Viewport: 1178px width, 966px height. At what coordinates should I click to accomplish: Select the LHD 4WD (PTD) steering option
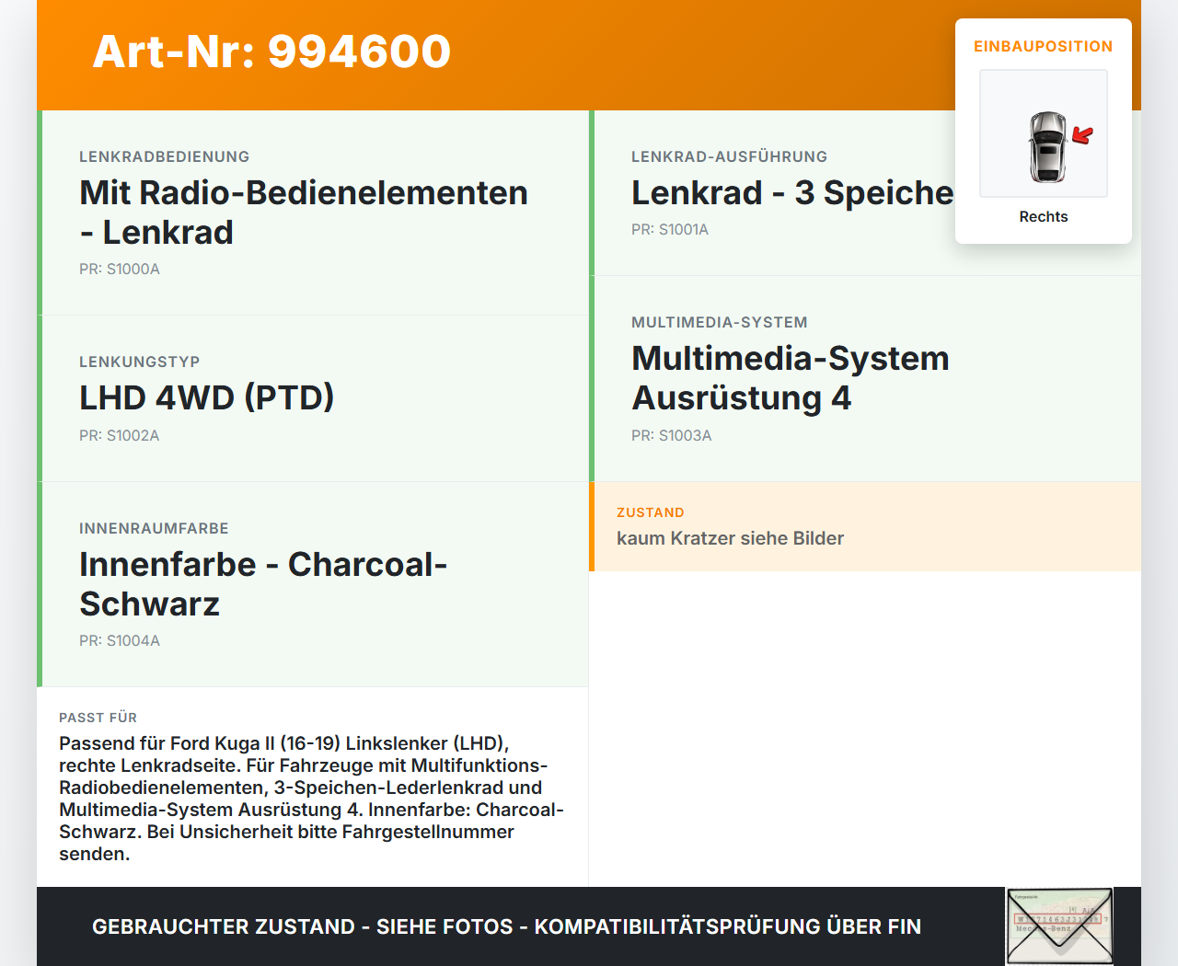[206, 398]
